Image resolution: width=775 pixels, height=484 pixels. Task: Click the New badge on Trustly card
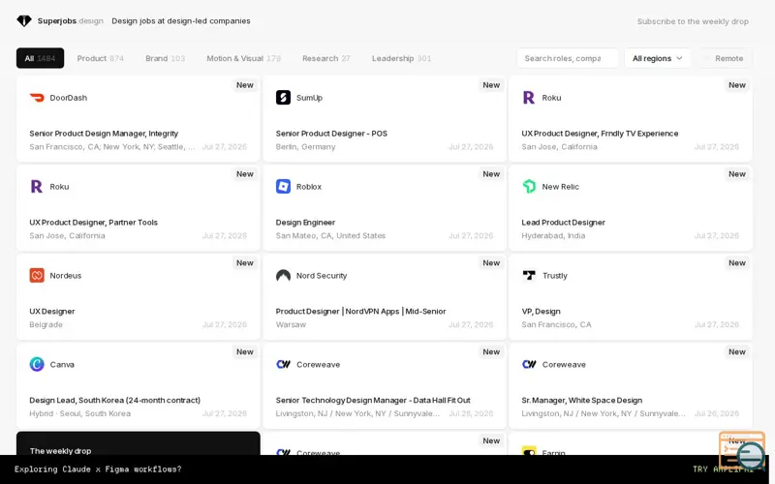(737, 262)
